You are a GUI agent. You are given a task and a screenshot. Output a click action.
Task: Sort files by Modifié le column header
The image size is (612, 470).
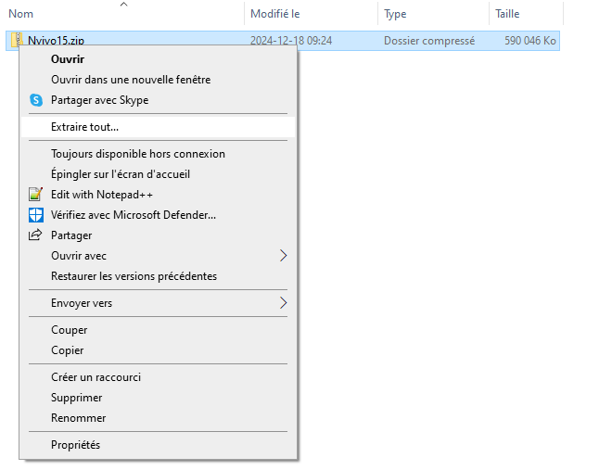point(274,14)
